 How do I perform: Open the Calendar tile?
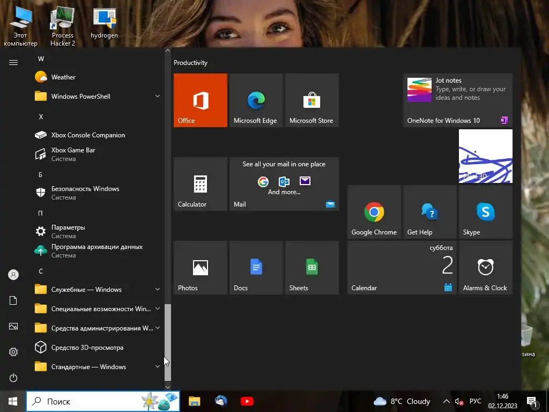(x=402, y=268)
